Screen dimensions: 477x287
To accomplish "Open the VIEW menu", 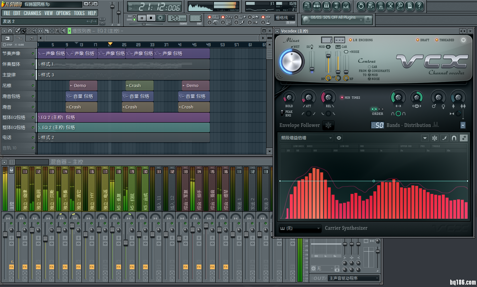I will 49,13.
